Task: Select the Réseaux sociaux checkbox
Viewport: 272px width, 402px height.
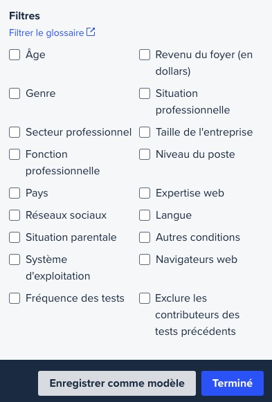Action: coord(15,215)
